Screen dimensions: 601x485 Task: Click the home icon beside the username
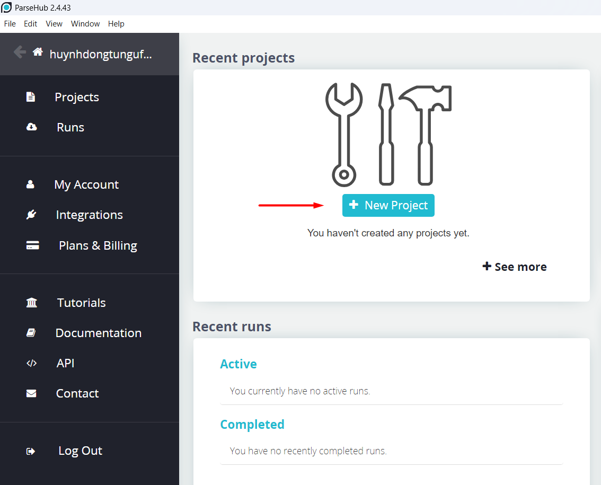(x=38, y=52)
